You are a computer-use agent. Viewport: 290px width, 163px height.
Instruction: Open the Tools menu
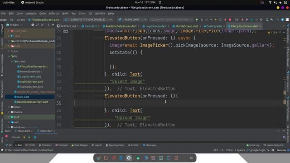tap(82, 14)
